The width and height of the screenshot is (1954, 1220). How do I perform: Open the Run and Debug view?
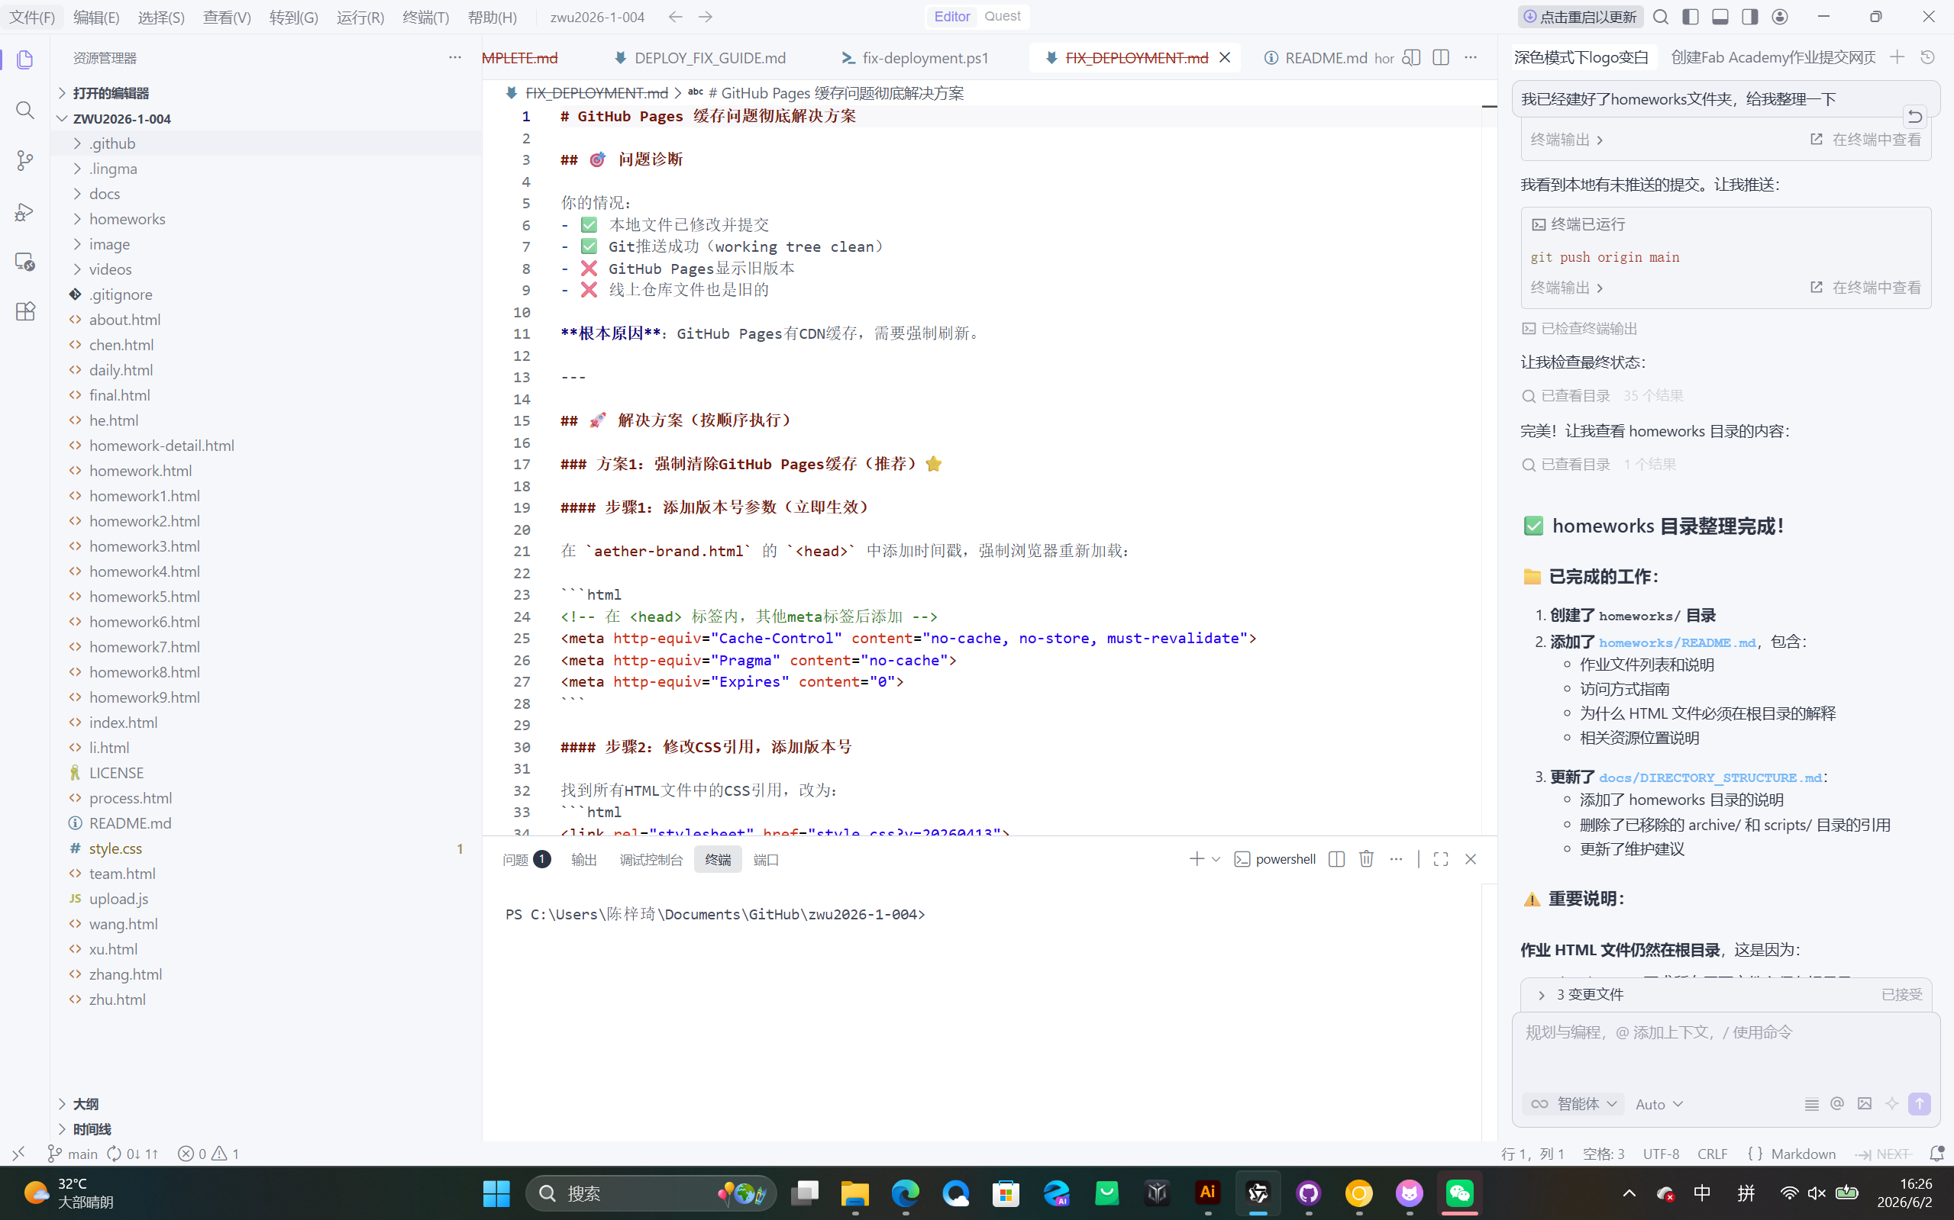pos(25,211)
